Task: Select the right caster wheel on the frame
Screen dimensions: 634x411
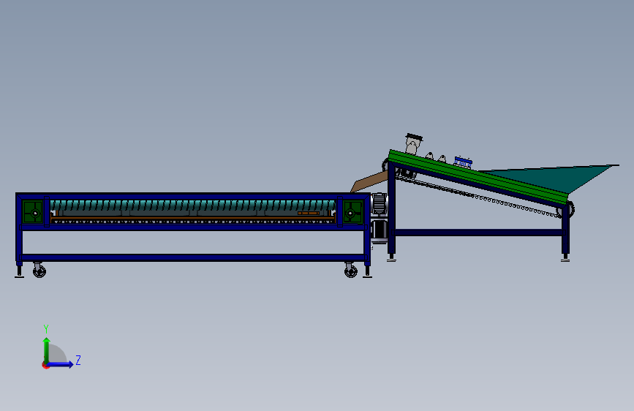Action: tap(350, 271)
